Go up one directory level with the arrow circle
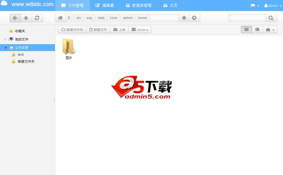The image size is (283, 175). click(194, 18)
